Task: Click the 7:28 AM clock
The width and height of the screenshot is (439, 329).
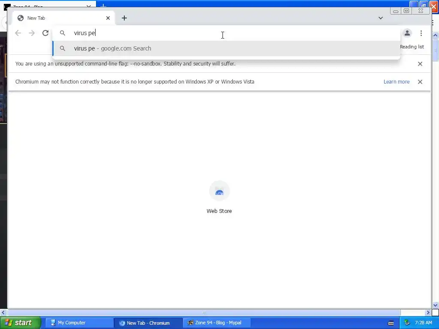Action: point(423,323)
